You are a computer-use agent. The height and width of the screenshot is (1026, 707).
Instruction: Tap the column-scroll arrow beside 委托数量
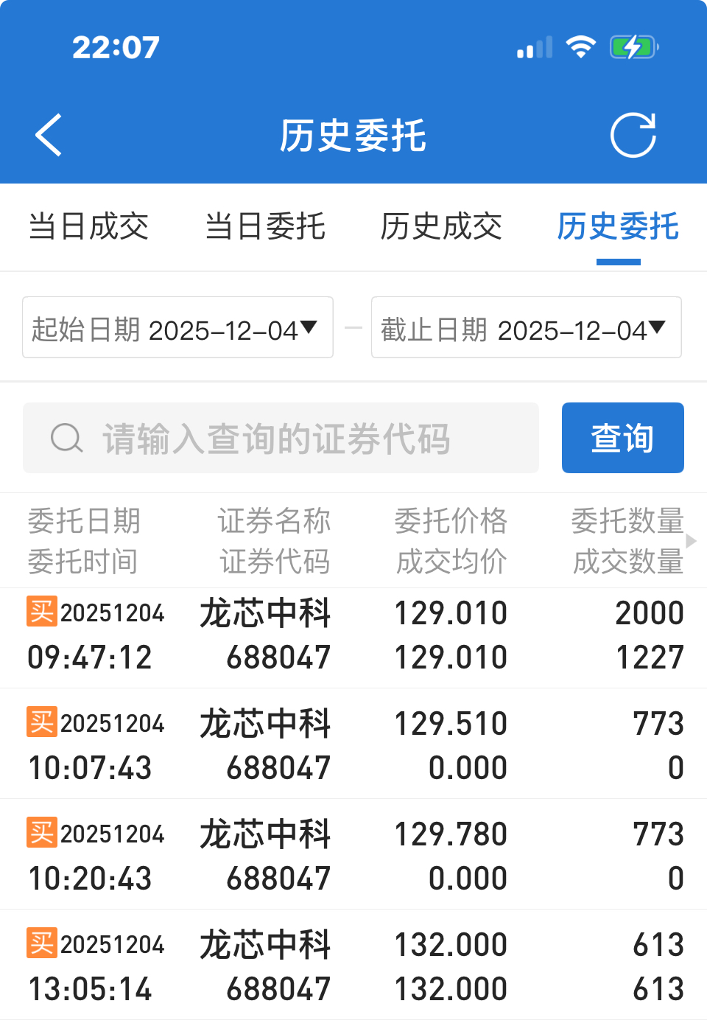(x=691, y=541)
